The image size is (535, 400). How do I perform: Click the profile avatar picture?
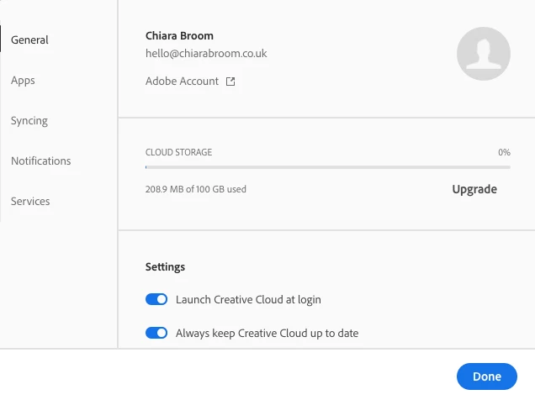484,54
